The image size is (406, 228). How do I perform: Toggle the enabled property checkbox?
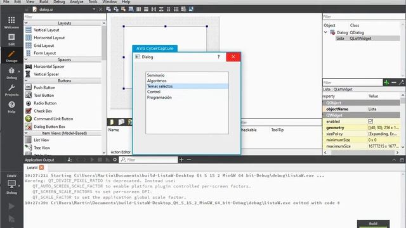click(x=370, y=121)
